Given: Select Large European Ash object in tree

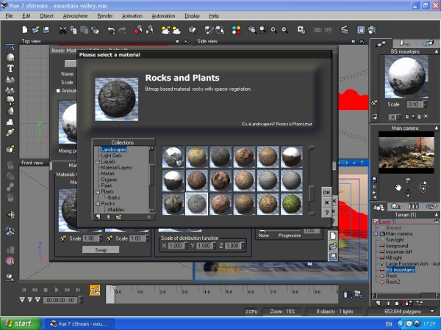Looking at the screenshot, I should tap(406, 264).
